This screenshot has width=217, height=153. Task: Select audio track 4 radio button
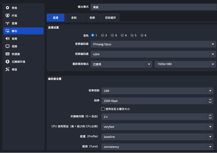pos(122,35)
